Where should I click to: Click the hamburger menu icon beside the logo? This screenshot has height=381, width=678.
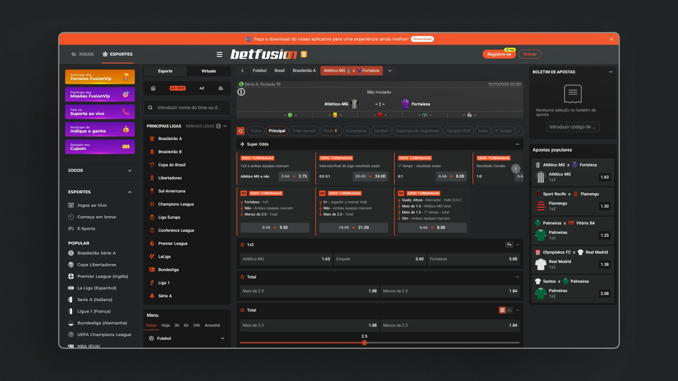(219, 54)
